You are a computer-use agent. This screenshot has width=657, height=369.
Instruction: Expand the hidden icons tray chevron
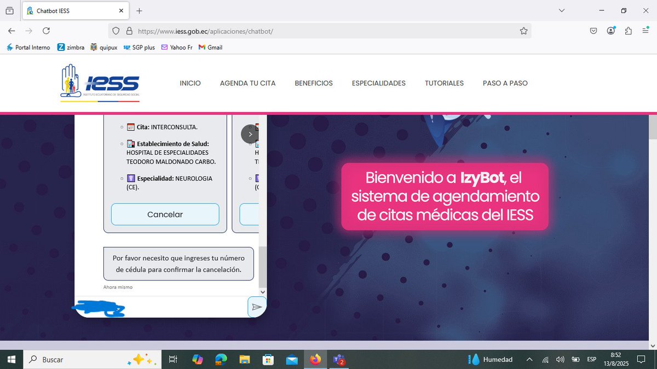(529, 359)
